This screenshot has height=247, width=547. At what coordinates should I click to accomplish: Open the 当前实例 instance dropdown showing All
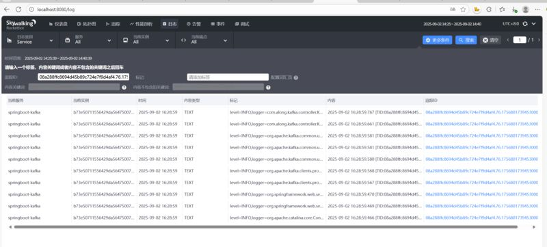(x=146, y=40)
